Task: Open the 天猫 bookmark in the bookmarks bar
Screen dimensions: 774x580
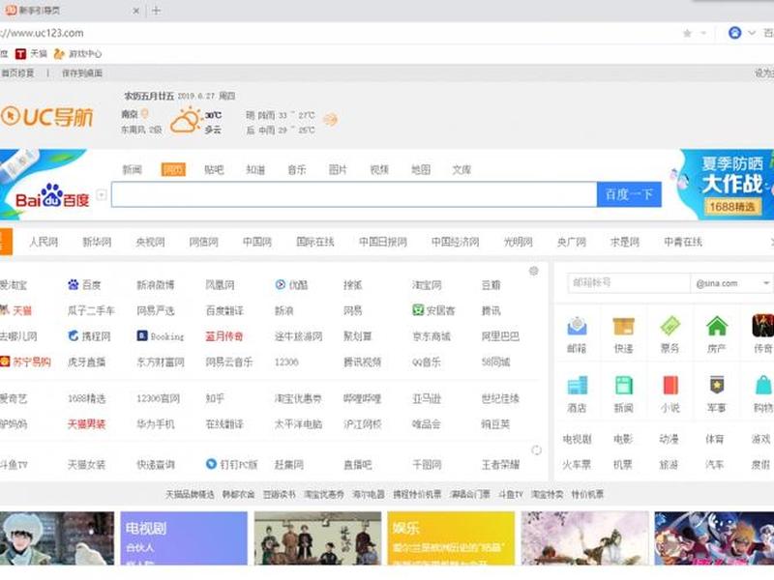Action: (32, 54)
